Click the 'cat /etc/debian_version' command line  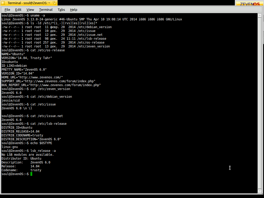pos(37,97)
